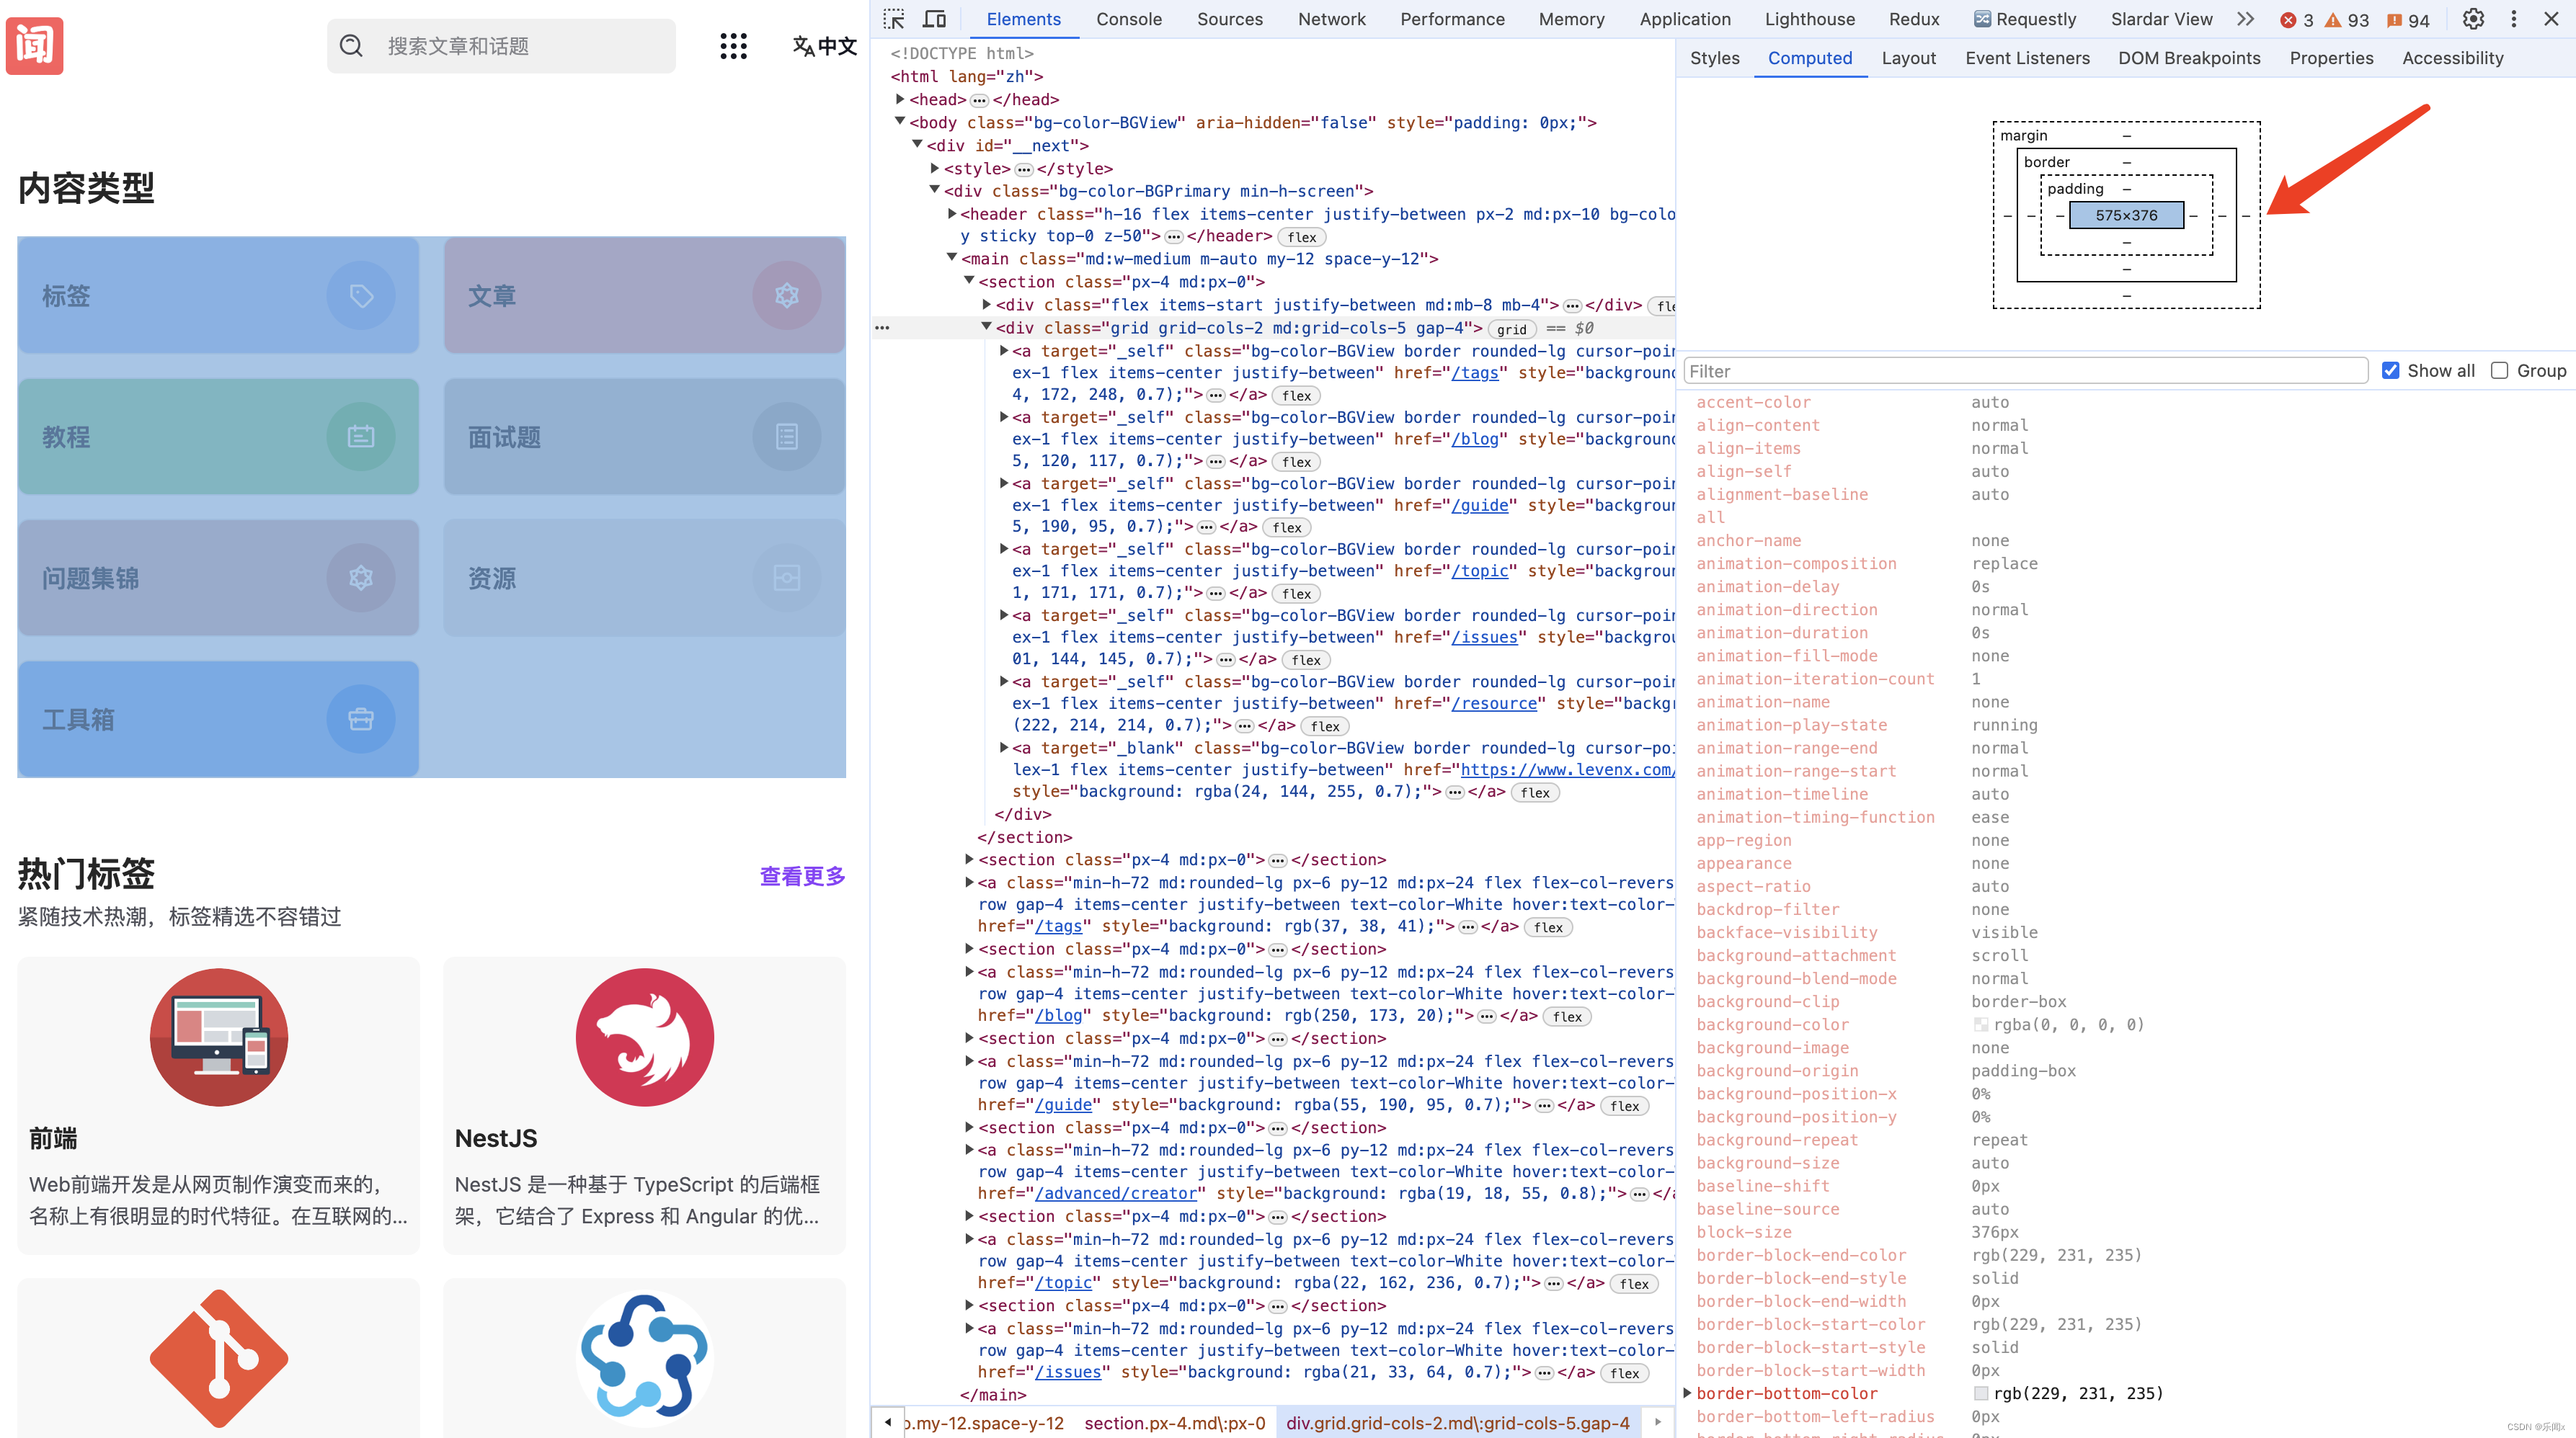Click the tag icon on 标签 card
This screenshot has width=2576, height=1438.
pos(361,296)
